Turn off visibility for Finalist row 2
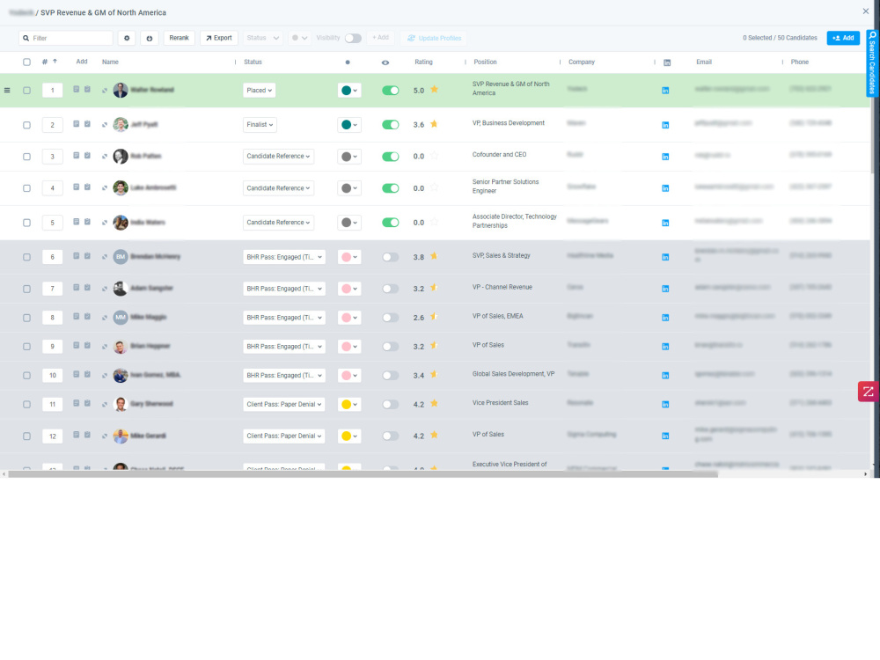Screen dimensions: 880x660 390,125
